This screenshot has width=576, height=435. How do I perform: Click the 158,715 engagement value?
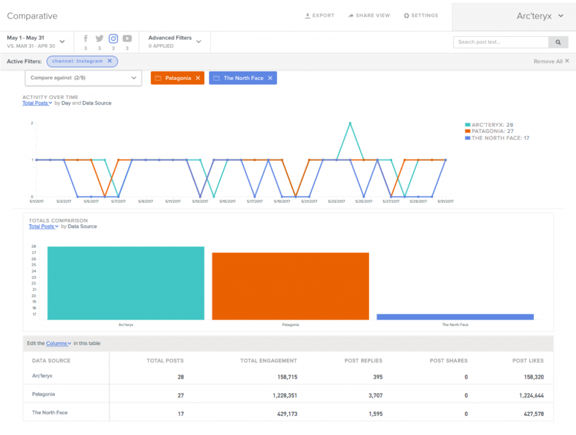click(x=287, y=377)
